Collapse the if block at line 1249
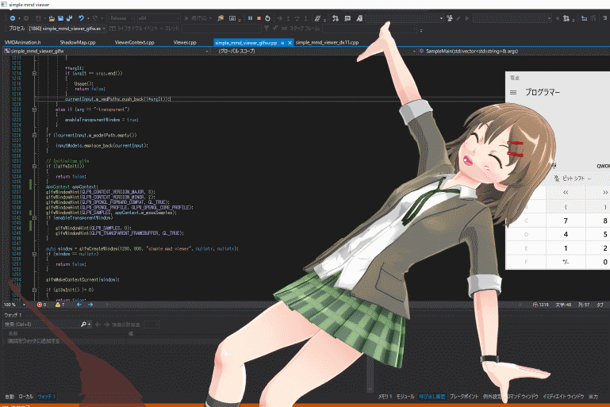The image size is (610, 407). (34, 254)
